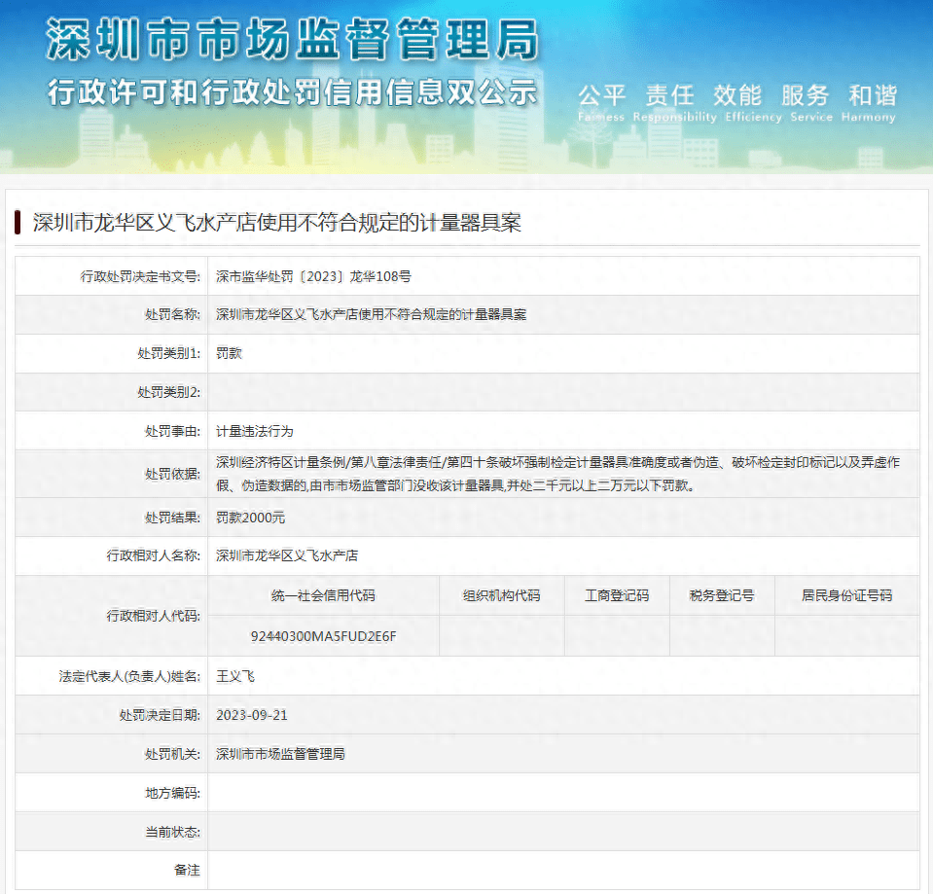
Task: Click decision number 深市监华处罚〔2023〕龙华108号
Action: tap(313, 276)
